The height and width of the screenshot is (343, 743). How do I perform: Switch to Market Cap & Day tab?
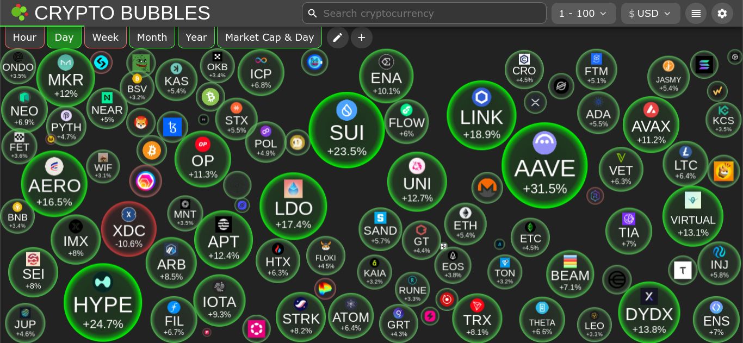click(x=270, y=37)
